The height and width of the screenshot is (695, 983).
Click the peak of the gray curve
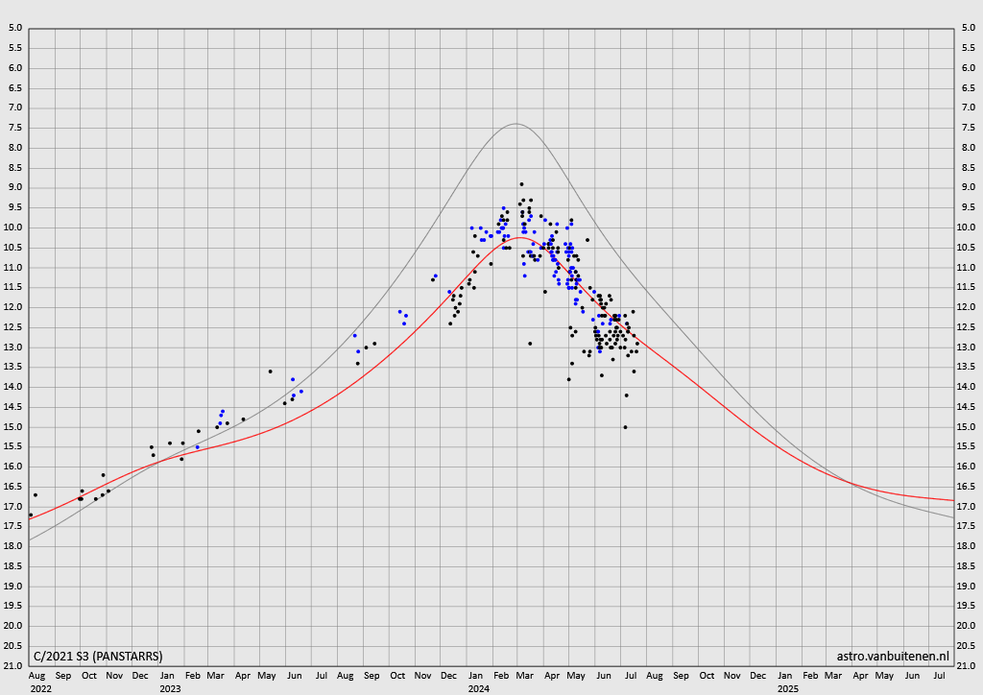[x=516, y=124]
